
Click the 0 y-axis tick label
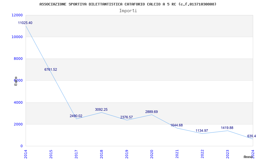pos(21,146)
